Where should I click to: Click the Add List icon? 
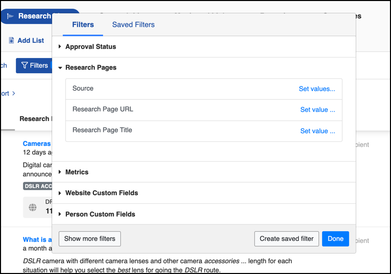pyautogui.click(x=11, y=41)
